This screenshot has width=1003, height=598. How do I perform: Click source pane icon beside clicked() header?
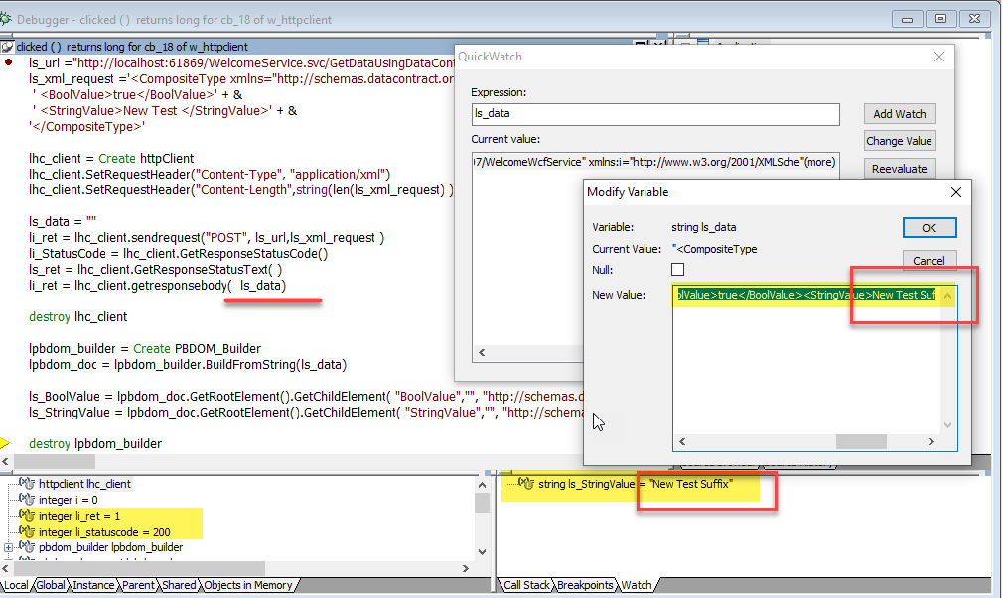coord(7,47)
